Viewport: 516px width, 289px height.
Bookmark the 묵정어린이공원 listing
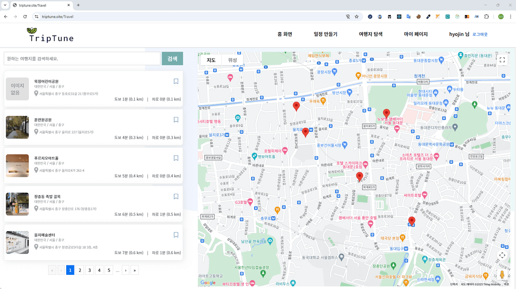[176, 81]
